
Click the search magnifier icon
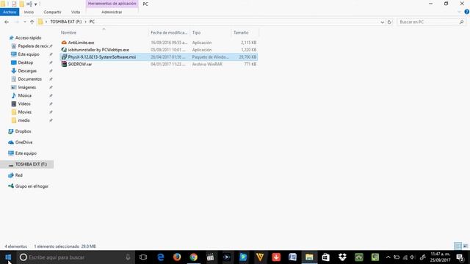pyautogui.click(x=462, y=22)
